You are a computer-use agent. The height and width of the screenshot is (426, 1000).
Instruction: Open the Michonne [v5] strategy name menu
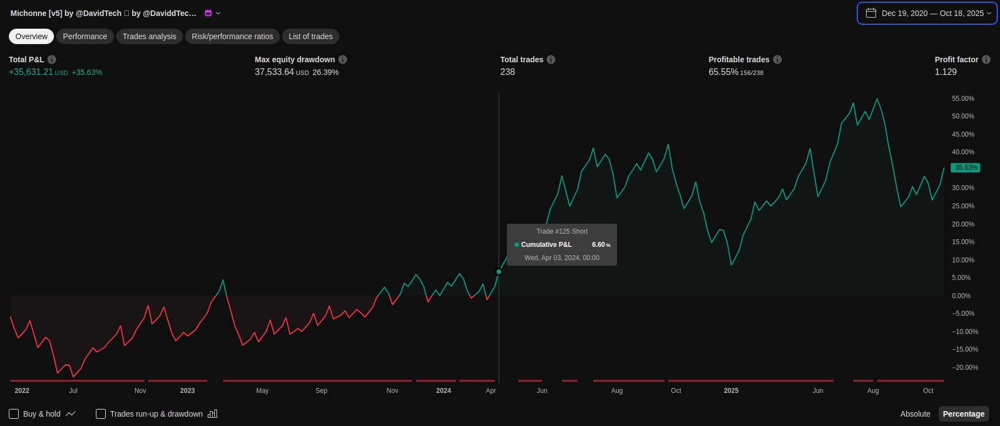(103, 13)
